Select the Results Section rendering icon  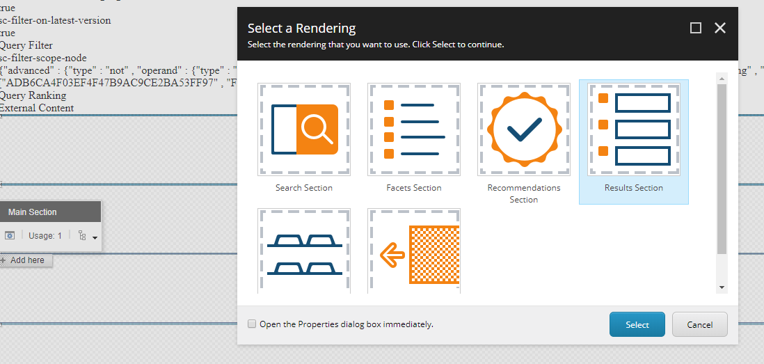pyautogui.click(x=634, y=129)
